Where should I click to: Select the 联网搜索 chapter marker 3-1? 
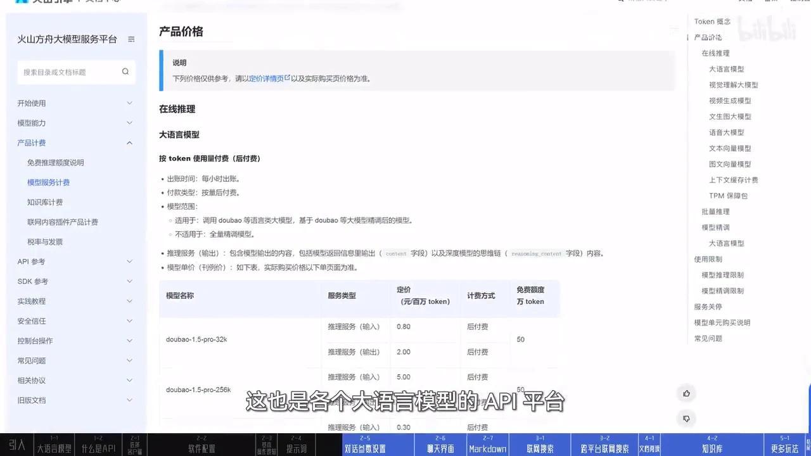(540, 445)
